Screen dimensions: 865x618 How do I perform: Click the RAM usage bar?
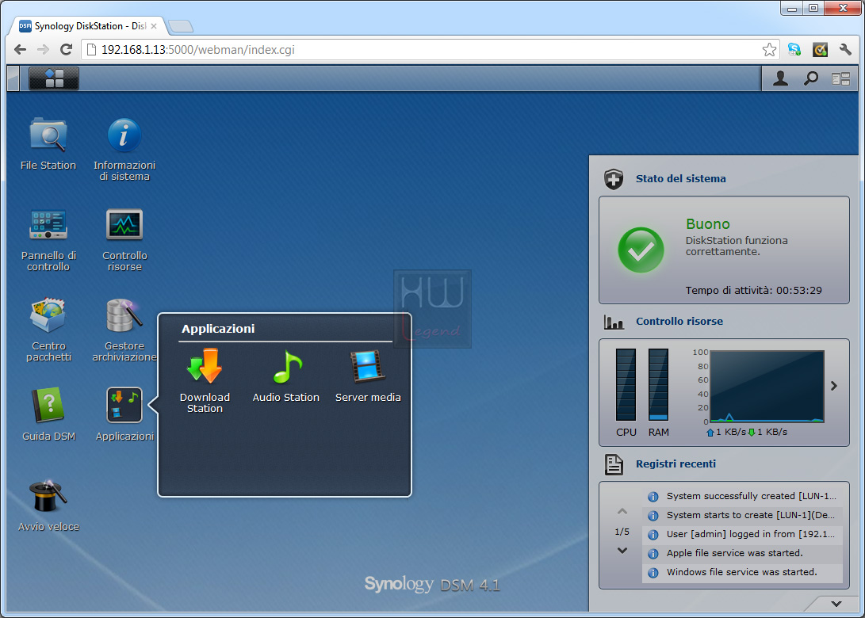[658, 385]
